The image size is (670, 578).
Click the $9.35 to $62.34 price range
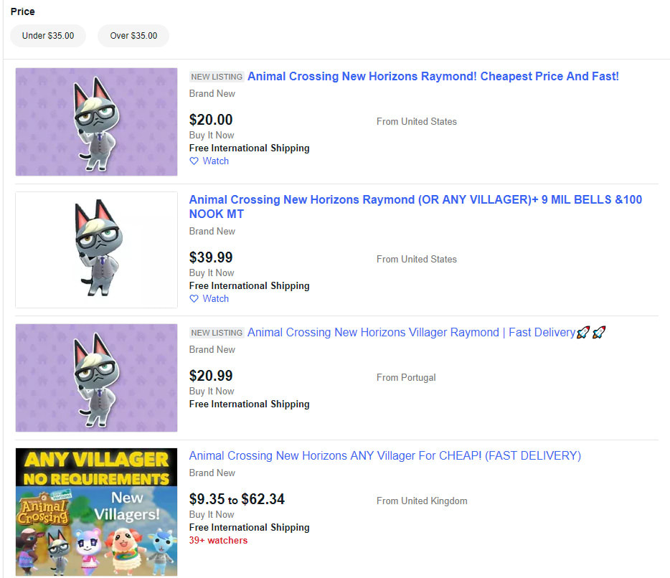tap(237, 499)
